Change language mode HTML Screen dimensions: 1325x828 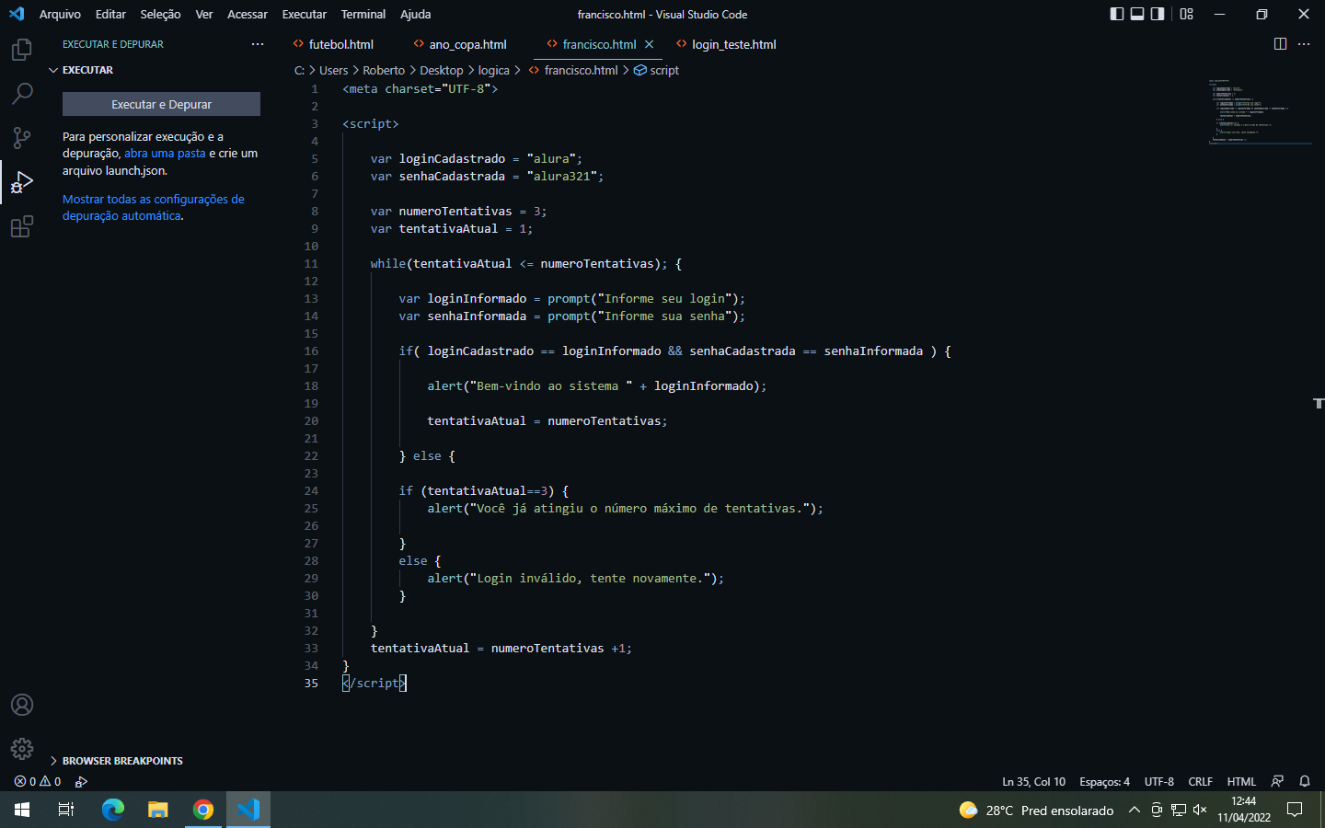click(1241, 781)
